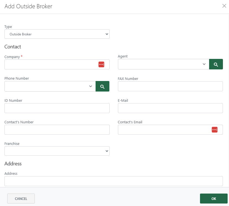Click the E-Mail input field
Image resolution: width=229 pixels, height=206 pixels.
click(x=170, y=108)
